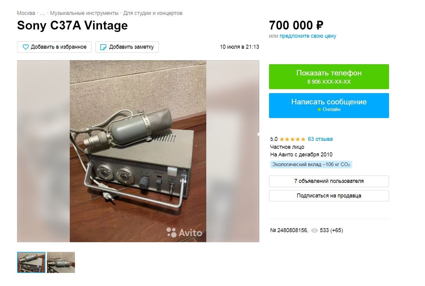
Task: Select the first photo thumbnail
Action: tap(31, 262)
